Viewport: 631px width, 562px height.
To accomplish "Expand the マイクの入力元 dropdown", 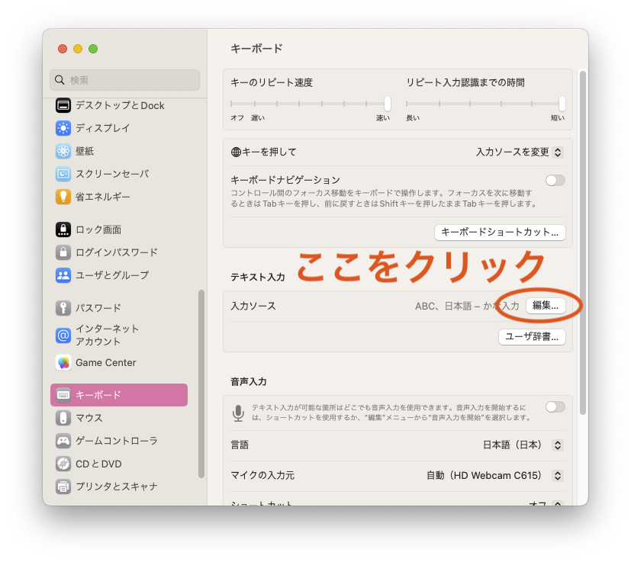I will 494,476.
